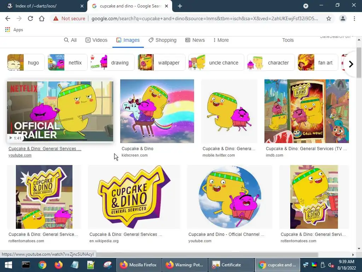Open the pinned Firefox icon in taskbar
Viewport: 362px width, 272px height.
coord(59,265)
